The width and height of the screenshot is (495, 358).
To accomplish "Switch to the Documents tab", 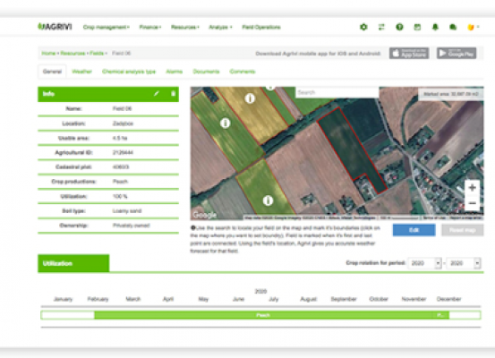I will (x=206, y=72).
